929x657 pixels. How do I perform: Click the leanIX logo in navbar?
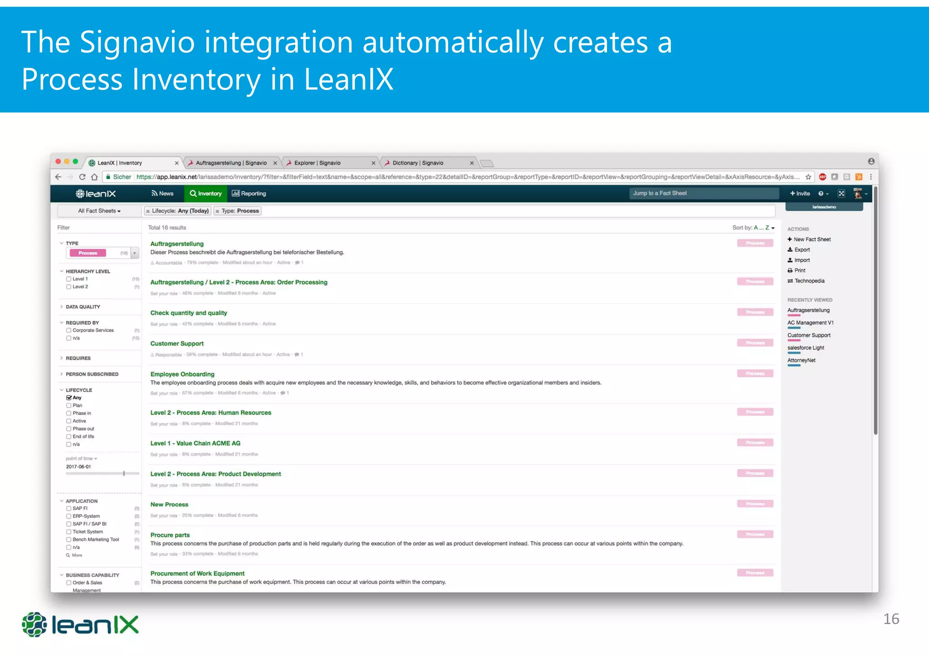(96, 194)
